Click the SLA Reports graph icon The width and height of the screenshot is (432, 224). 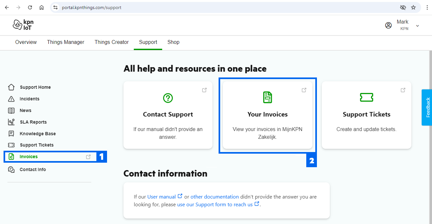point(11,122)
